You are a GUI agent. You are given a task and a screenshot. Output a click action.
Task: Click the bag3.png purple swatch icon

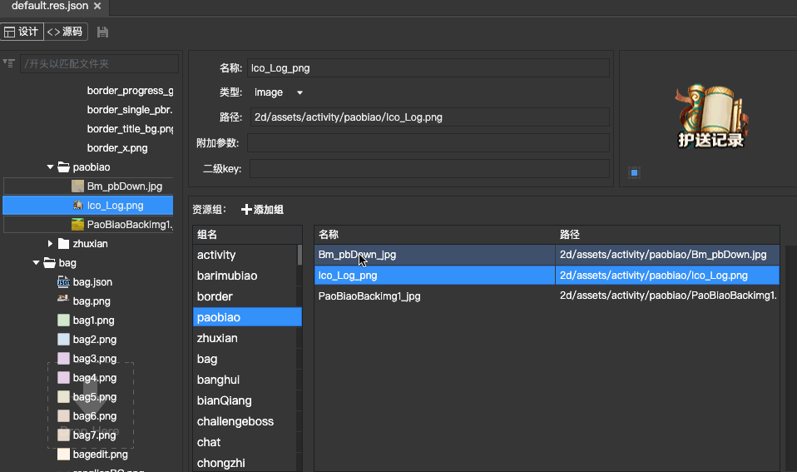[63, 359]
